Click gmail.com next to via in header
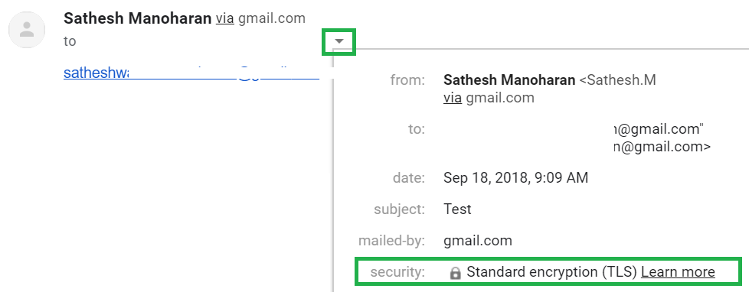Image resolution: width=749 pixels, height=292 pixels. tap(272, 19)
